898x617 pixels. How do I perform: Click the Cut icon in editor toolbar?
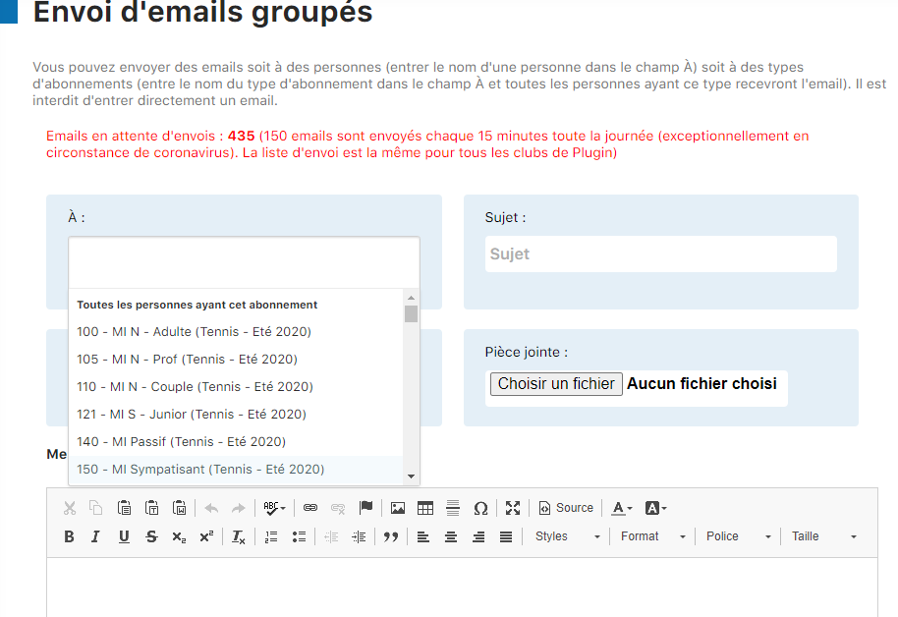(70, 508)
